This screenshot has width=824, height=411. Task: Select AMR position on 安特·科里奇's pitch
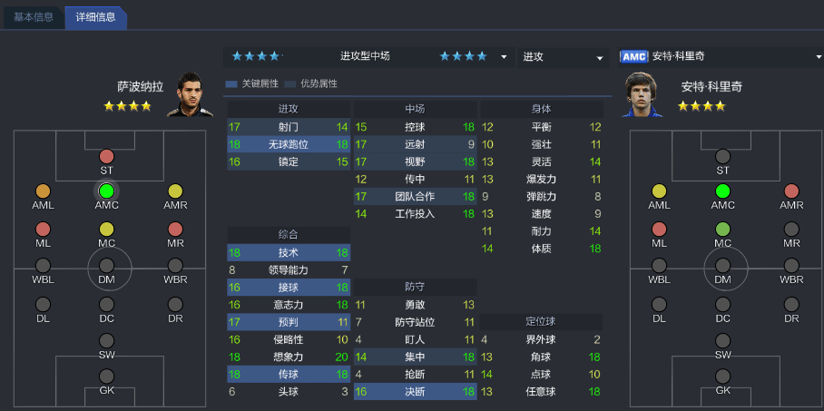(791, 191)
